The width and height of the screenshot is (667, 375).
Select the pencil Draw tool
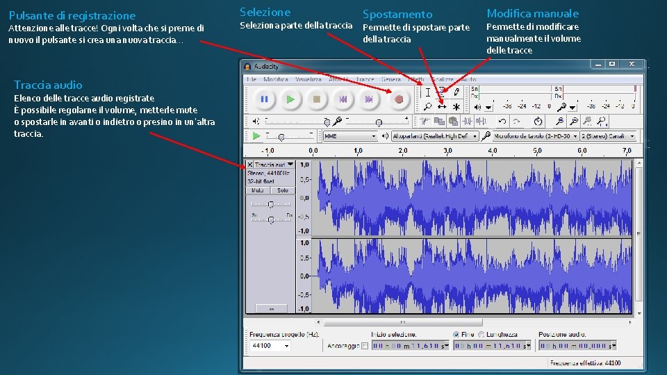(x=456, y=92)
